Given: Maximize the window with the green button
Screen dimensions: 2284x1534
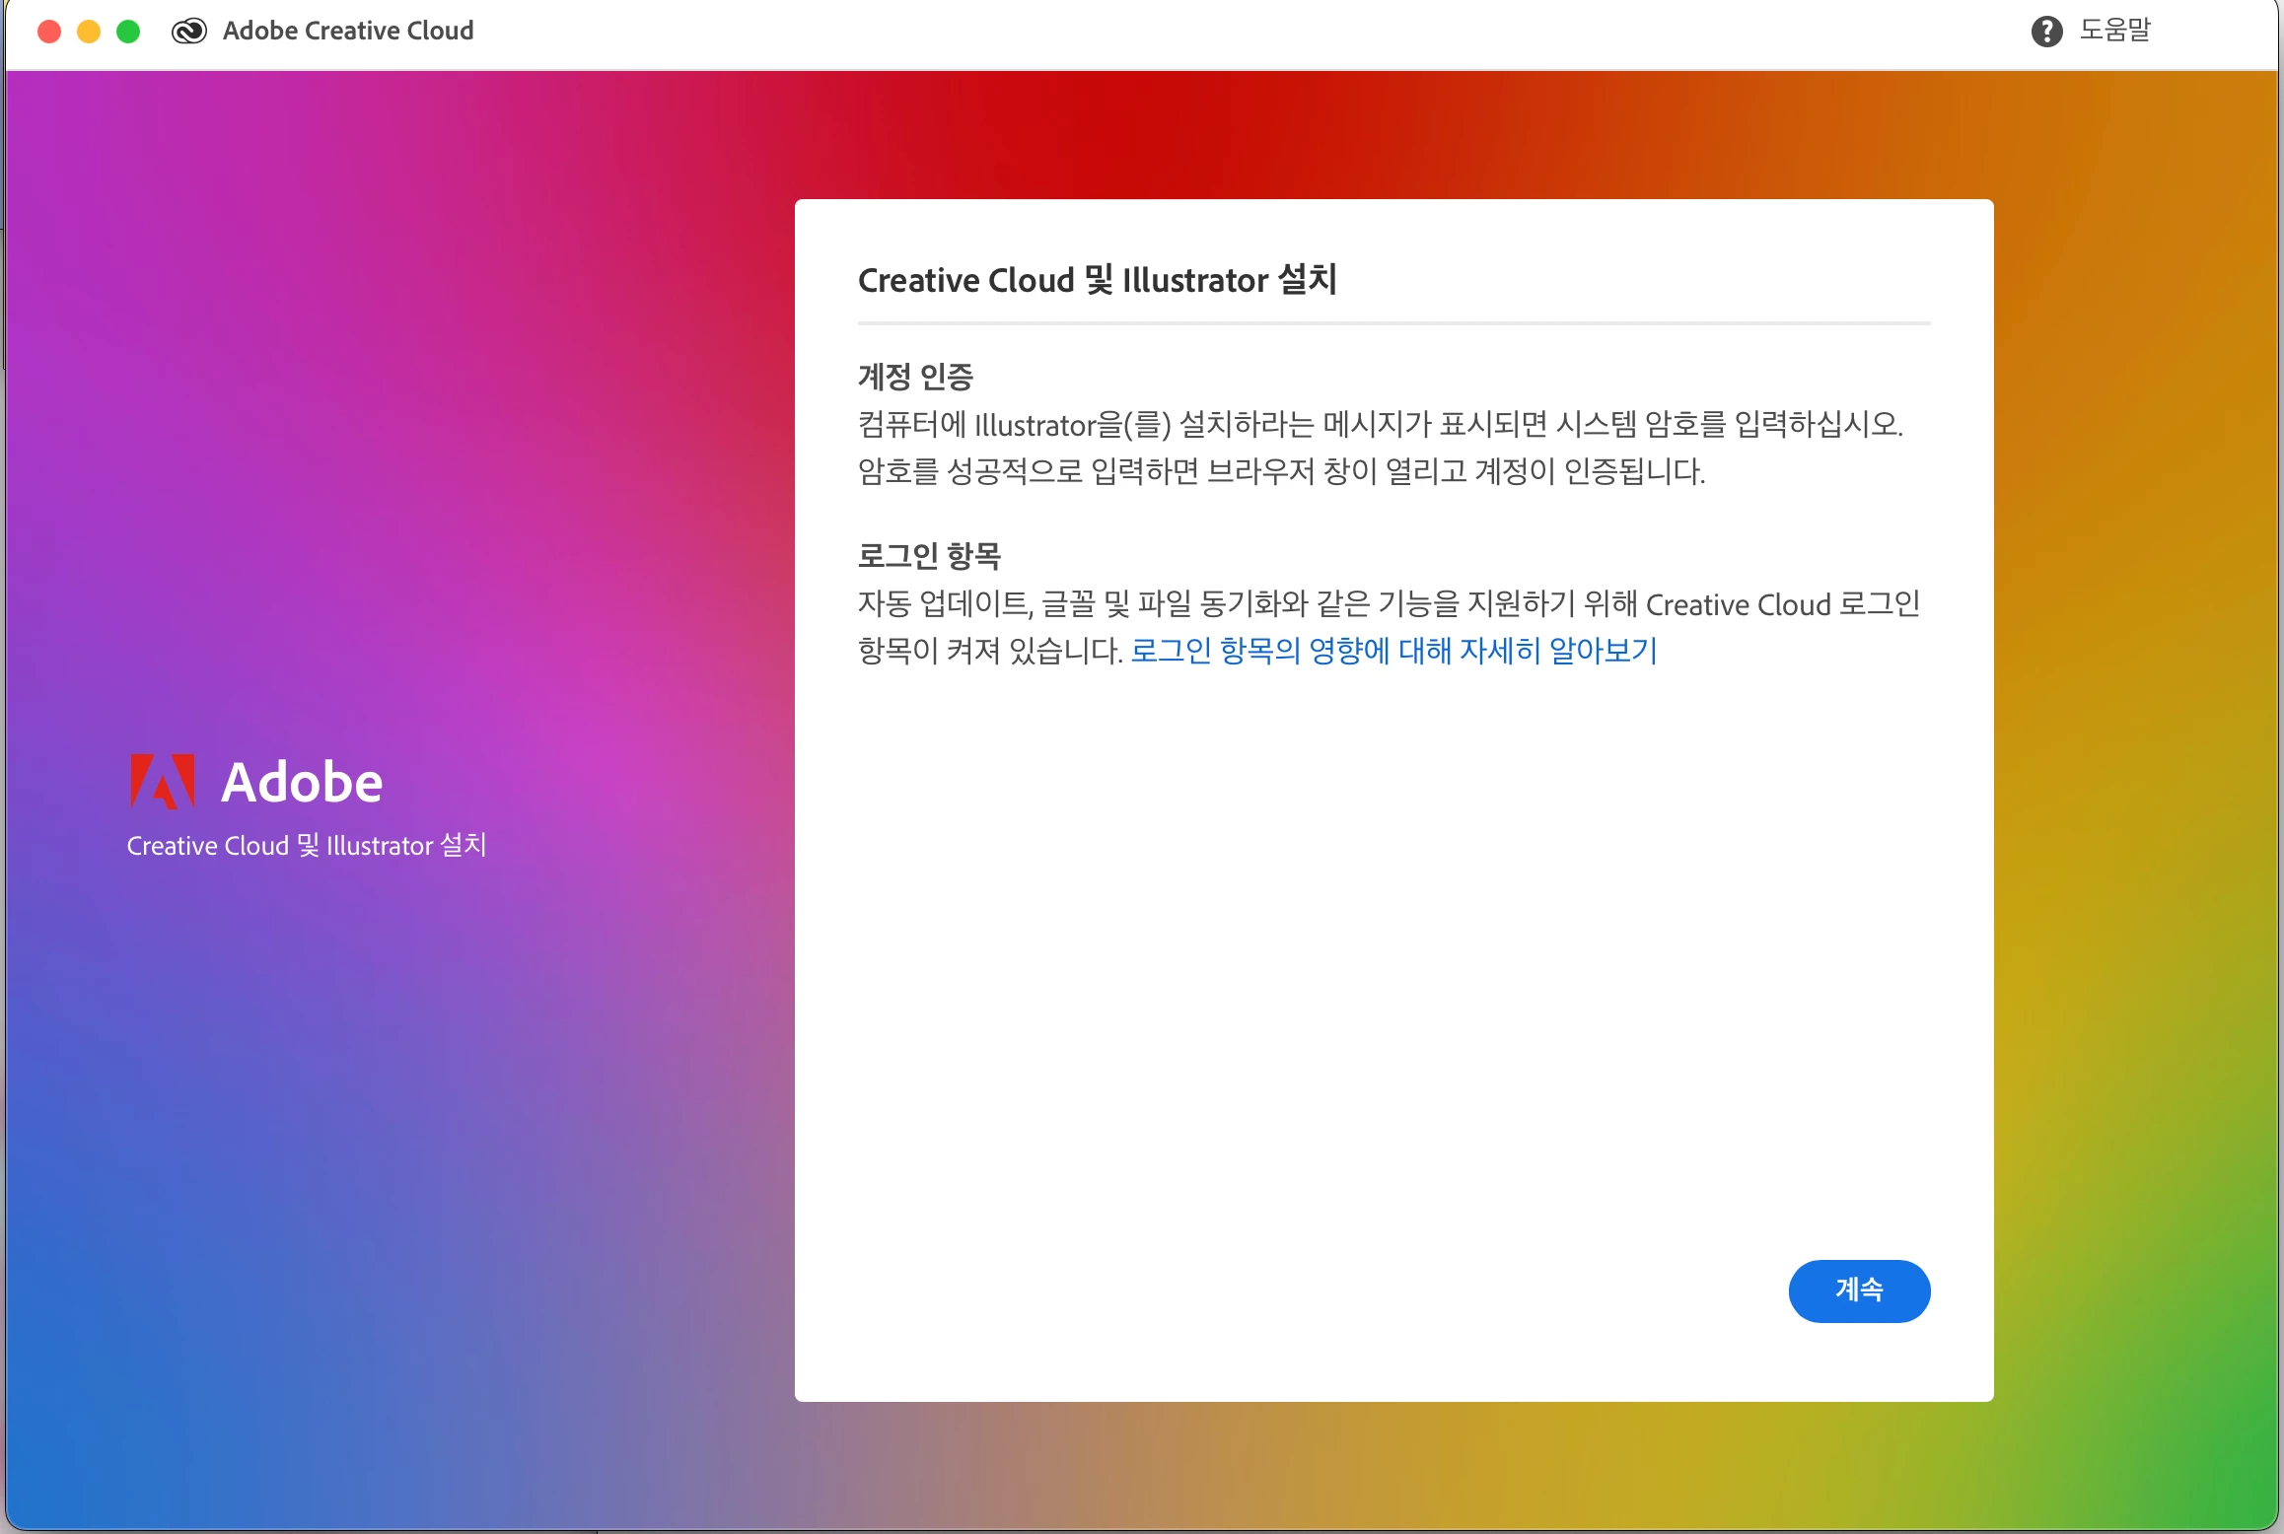Looking at the screenshot, I should (x=128, y=32).
